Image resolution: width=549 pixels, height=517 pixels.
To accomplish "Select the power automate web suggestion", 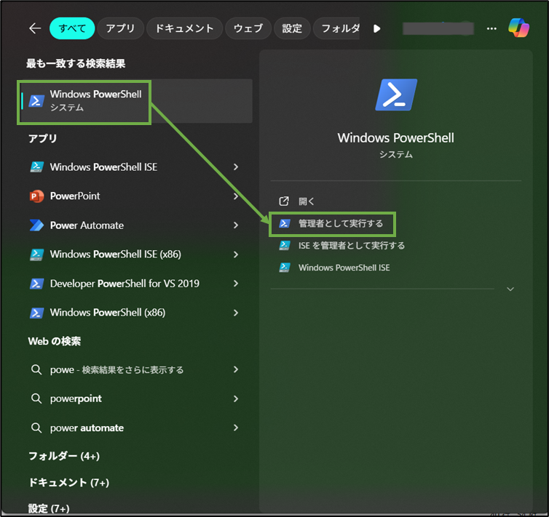I will point(135,428).
